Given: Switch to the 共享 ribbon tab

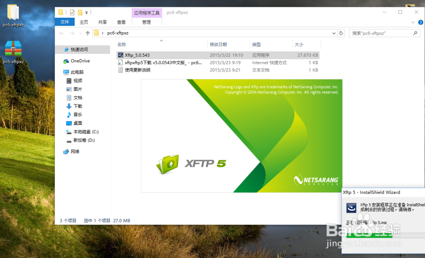Looking at the screenshot, I should click(102, 22).
